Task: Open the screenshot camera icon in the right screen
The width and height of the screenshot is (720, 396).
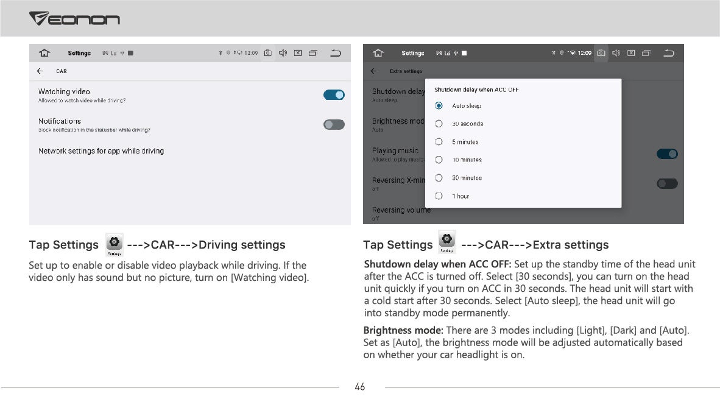Action: click(601, 53)
